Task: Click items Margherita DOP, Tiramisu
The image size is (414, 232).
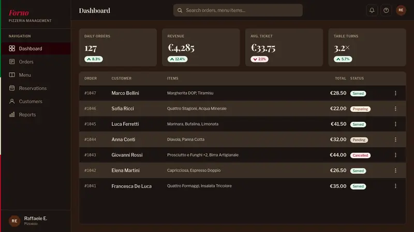Action: click(190, 93)
